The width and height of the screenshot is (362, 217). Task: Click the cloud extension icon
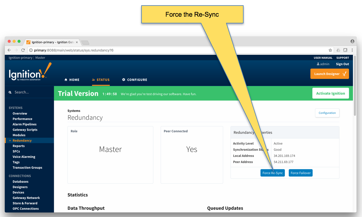tap(338, 50)
